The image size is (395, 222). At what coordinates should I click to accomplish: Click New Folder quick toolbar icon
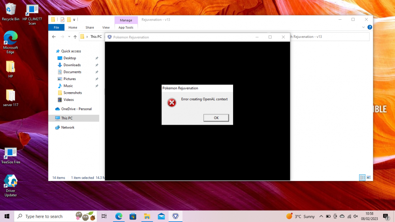69,20
